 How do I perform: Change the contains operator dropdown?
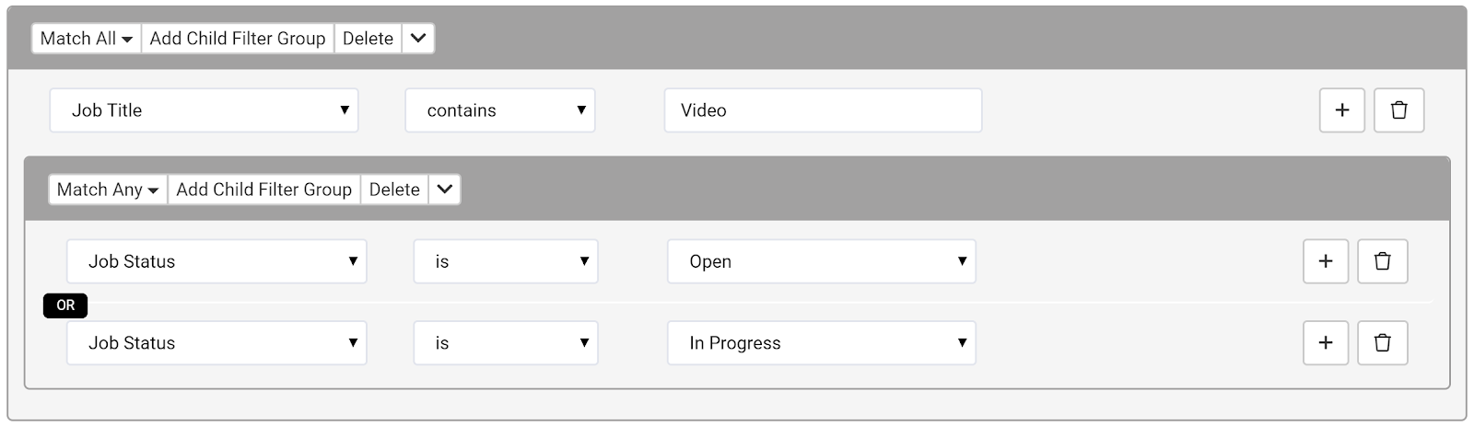500,110
